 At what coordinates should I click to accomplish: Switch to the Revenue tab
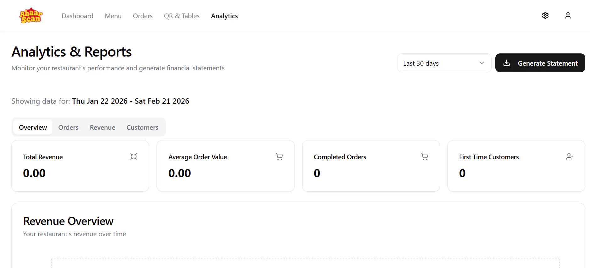103,127
